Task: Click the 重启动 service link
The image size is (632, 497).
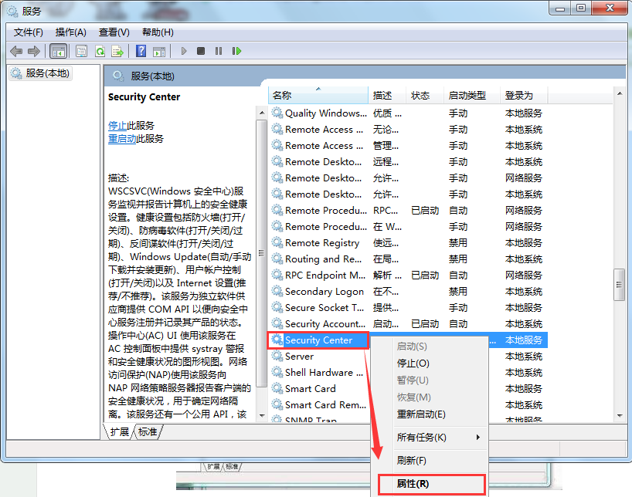Action: coord(122,139)
